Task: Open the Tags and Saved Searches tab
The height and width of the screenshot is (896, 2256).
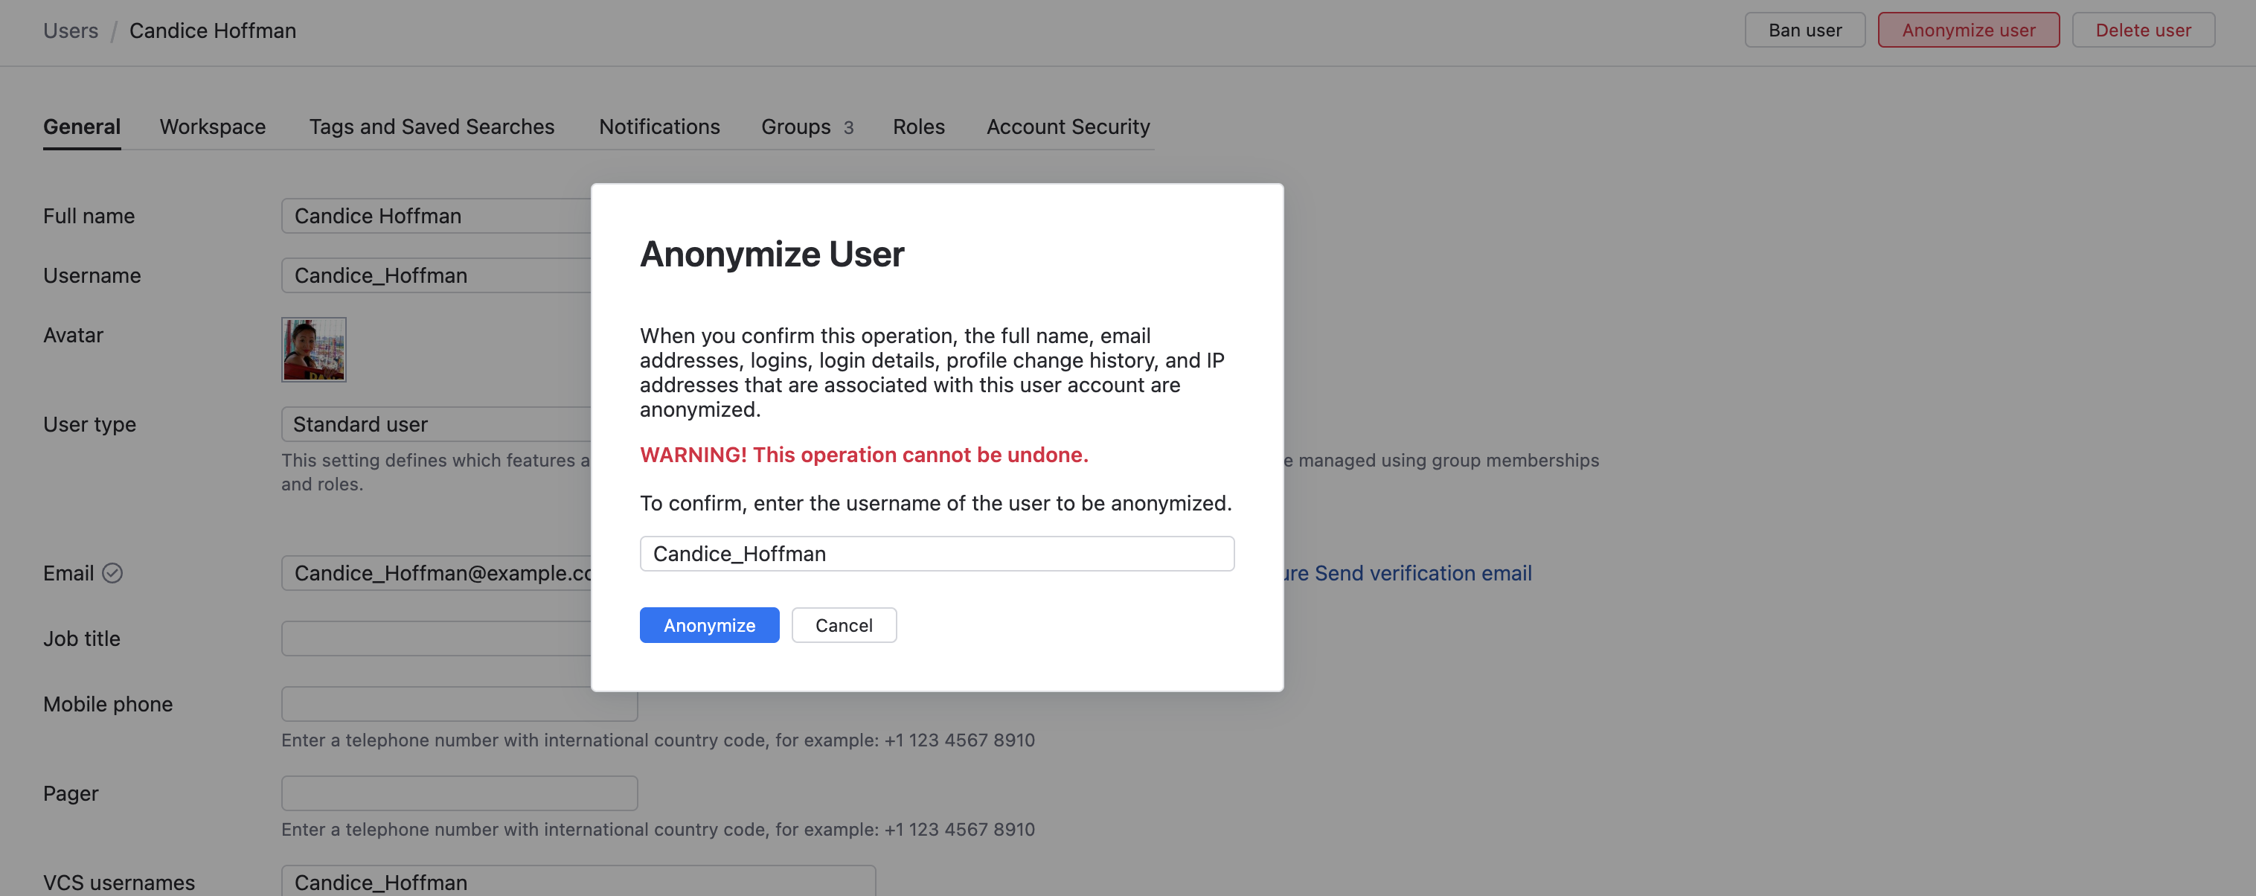Action: point(431,127)
